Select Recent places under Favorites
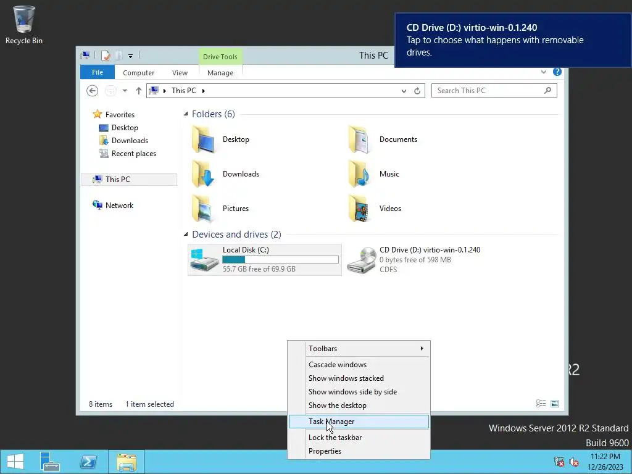Viewport: 632px width, 474px height. 133,153
